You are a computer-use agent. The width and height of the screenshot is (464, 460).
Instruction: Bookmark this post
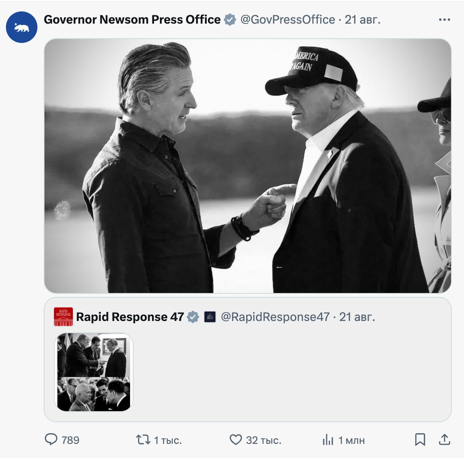(420, 440)
